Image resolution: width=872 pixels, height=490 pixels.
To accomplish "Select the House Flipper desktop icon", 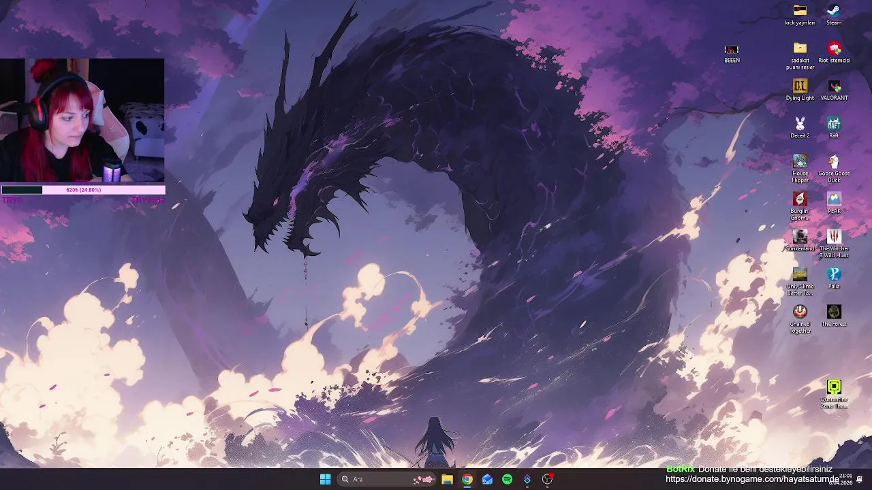I will pyautogui.click(x=800, y=168).
